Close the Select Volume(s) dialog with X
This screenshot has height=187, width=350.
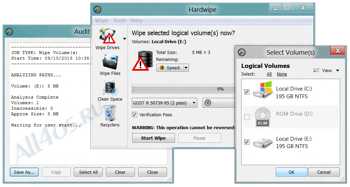pyautogui.click(x=338, y=51)
